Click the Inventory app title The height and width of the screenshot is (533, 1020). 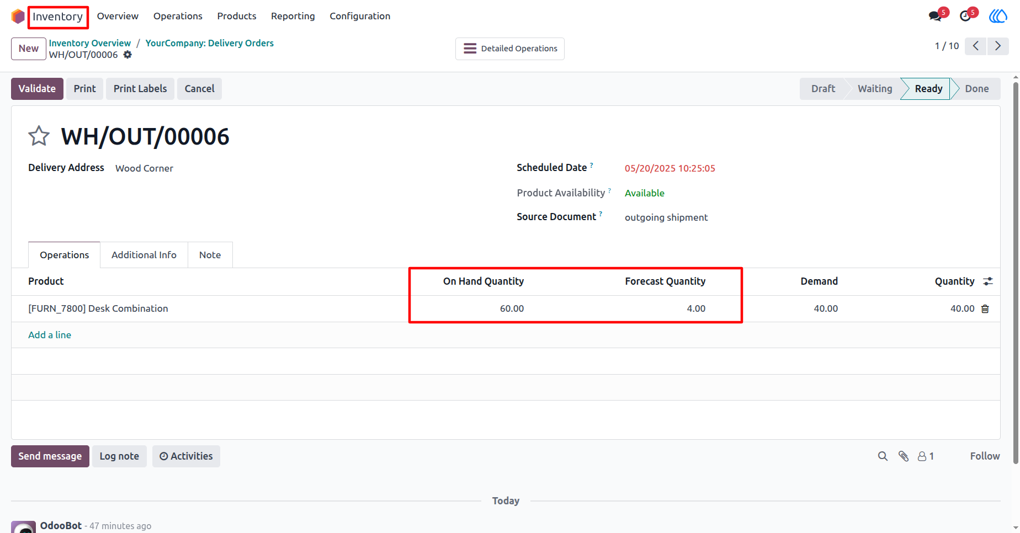57,17
